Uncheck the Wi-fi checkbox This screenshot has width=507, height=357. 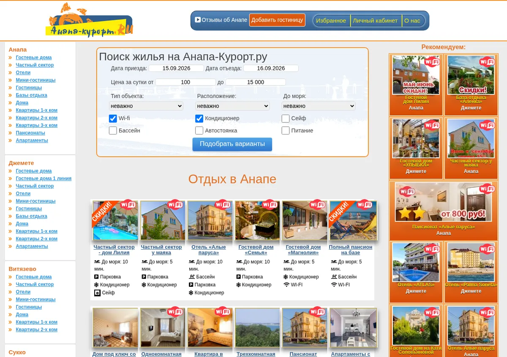pyautogui.click(x=113, y=118)
